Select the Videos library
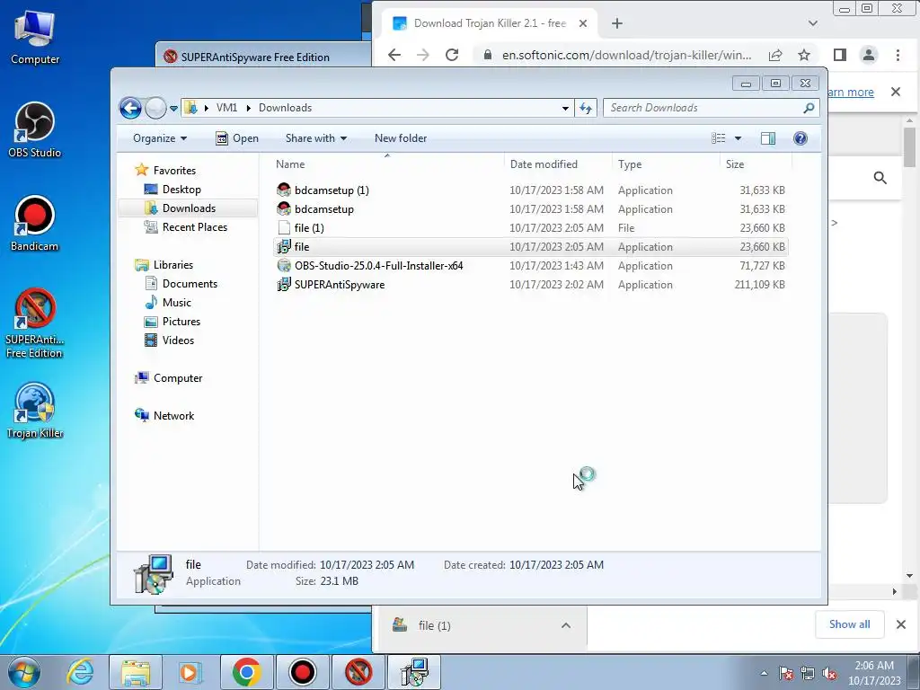Screen dimensions: 920x690 (178, 341)
